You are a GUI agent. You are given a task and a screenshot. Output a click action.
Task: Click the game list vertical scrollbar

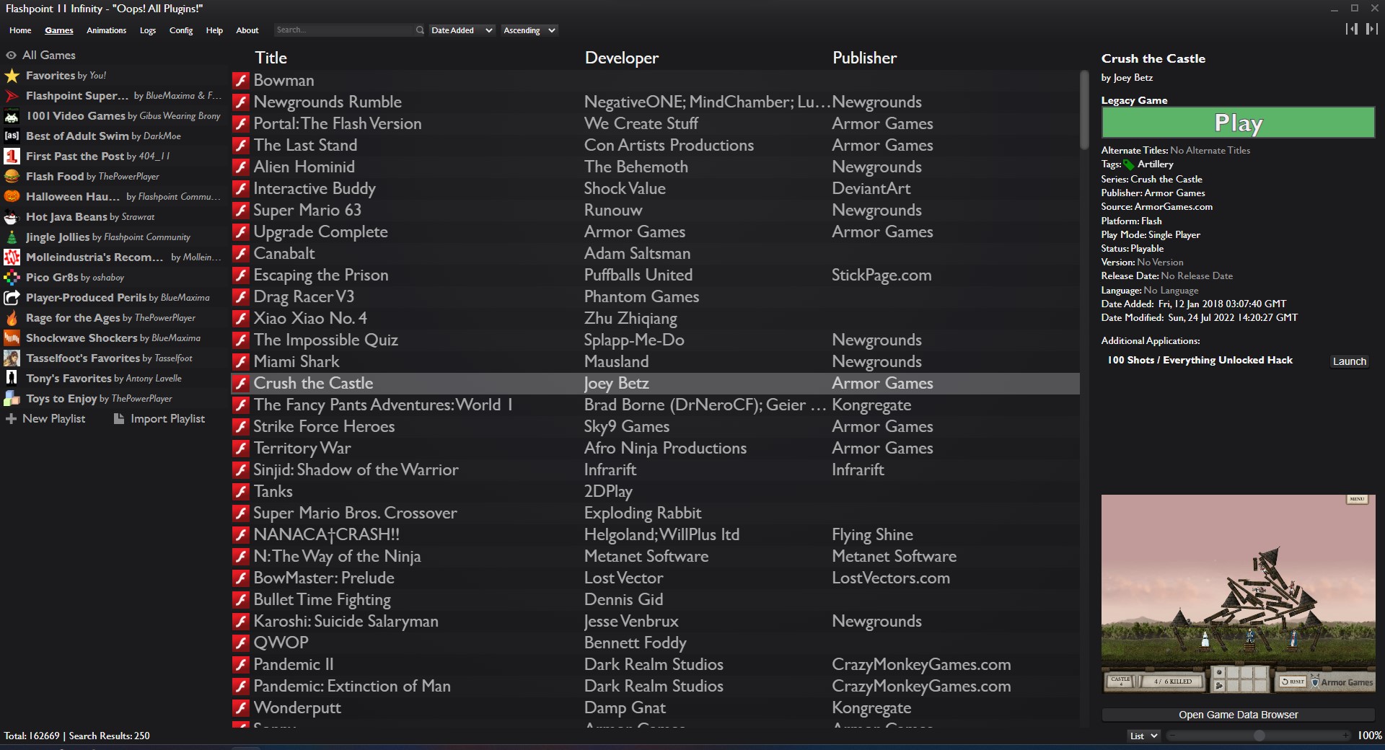[x=1083, y=110]
